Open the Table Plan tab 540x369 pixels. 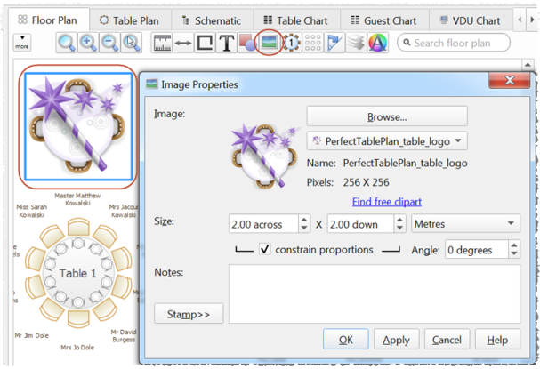pos(130,20)
